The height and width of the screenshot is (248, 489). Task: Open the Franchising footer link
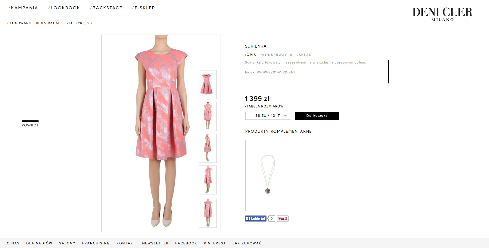(x=96, y=243)
